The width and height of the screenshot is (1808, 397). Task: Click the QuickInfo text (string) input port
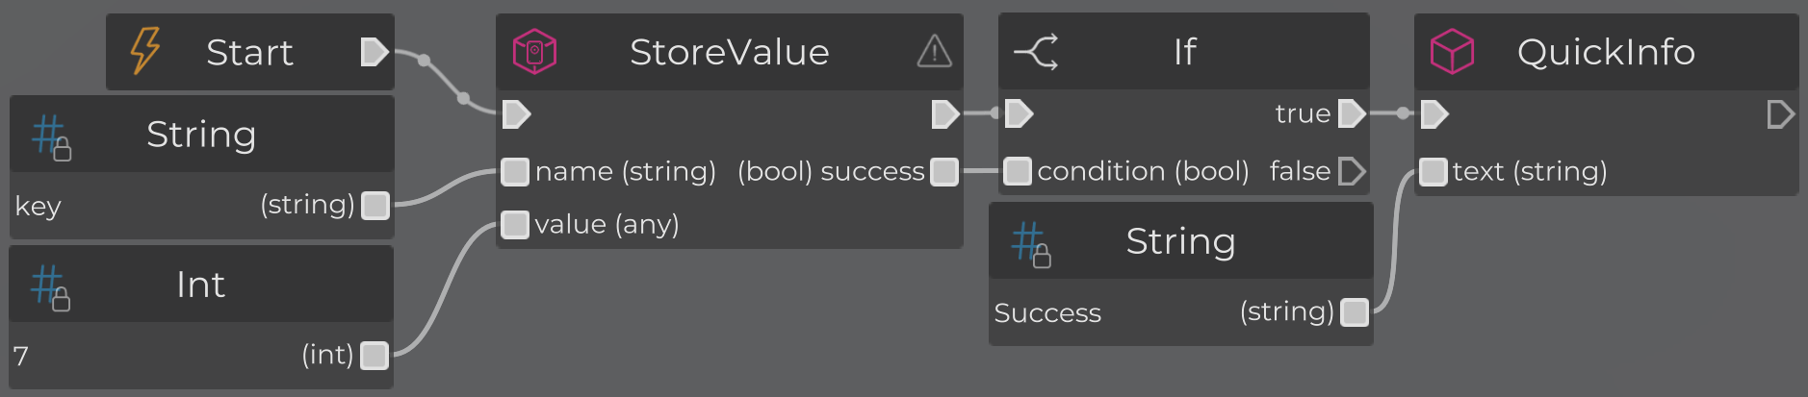(x=1433, y=172)
